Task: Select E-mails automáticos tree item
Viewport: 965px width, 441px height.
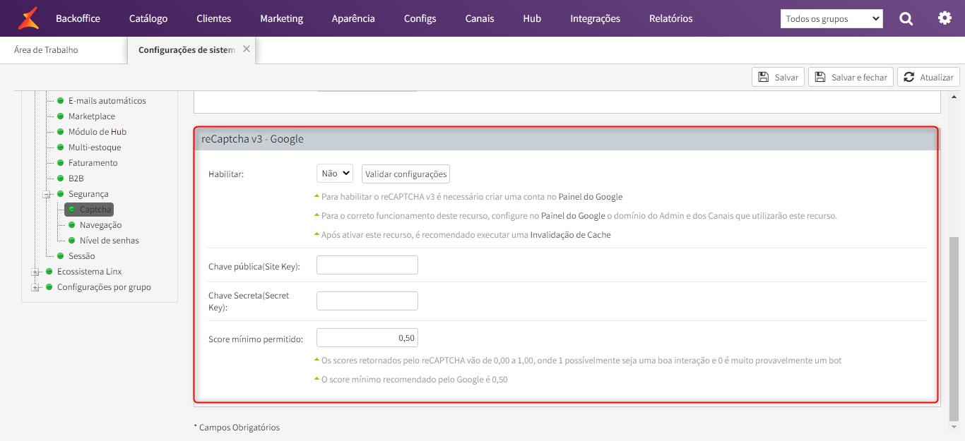Action: [x=107, y=101]
